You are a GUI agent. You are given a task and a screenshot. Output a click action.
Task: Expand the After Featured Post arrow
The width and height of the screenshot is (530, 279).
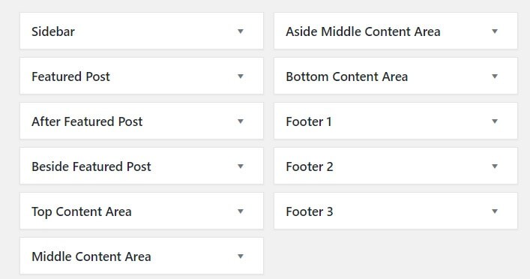241,121
